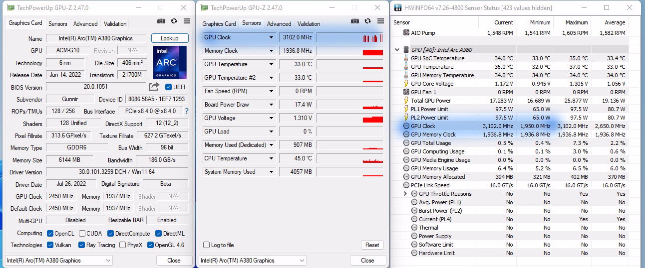This screenshot has width=645, height=268.
Task: Switch to Advanced tab in Graphics Card window
Action: (85, 23)
